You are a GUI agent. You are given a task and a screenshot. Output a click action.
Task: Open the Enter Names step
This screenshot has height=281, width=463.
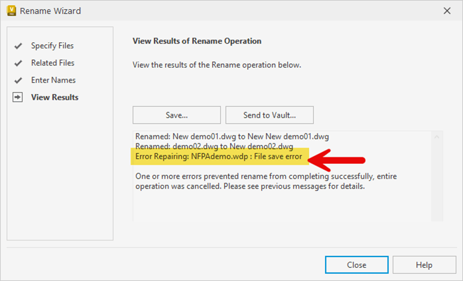click(53, 80)
